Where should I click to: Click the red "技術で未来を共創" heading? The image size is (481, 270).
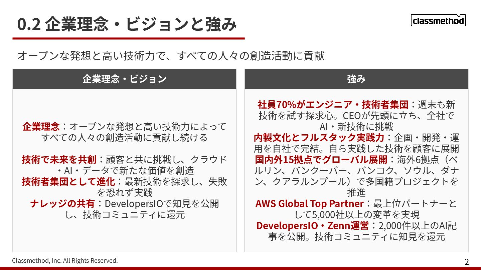tap(59, 160)
